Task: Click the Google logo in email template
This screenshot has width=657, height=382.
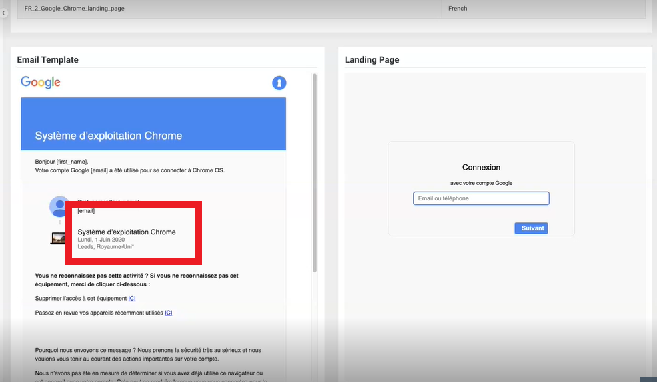Action: [x=41, y=82]
